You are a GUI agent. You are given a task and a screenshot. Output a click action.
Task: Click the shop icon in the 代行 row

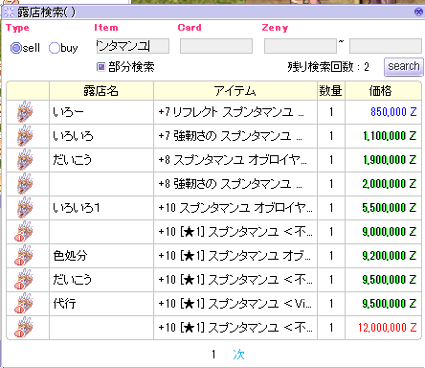(24, 304)
